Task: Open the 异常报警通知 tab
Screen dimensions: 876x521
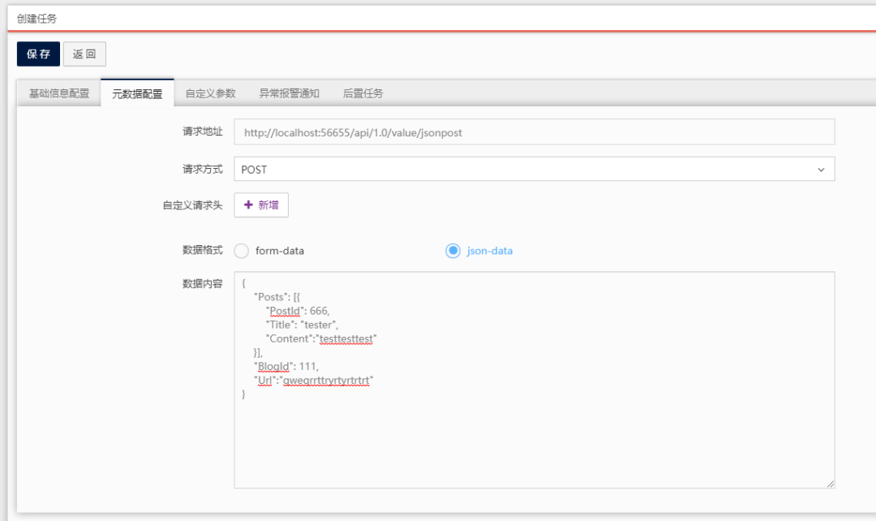Action: 290,93
